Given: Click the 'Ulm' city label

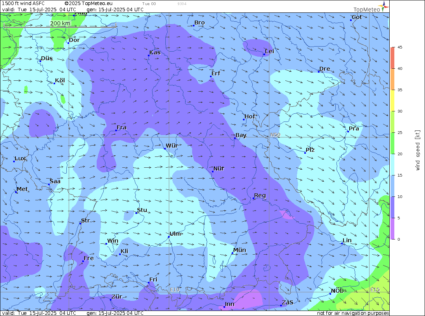Looking at the screenshot, I should point(175,234).
